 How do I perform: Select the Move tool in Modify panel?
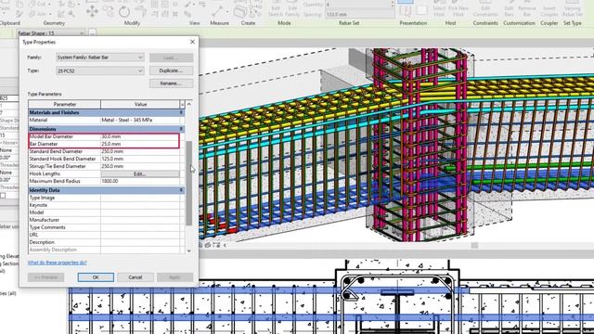[x=92, y=11]
